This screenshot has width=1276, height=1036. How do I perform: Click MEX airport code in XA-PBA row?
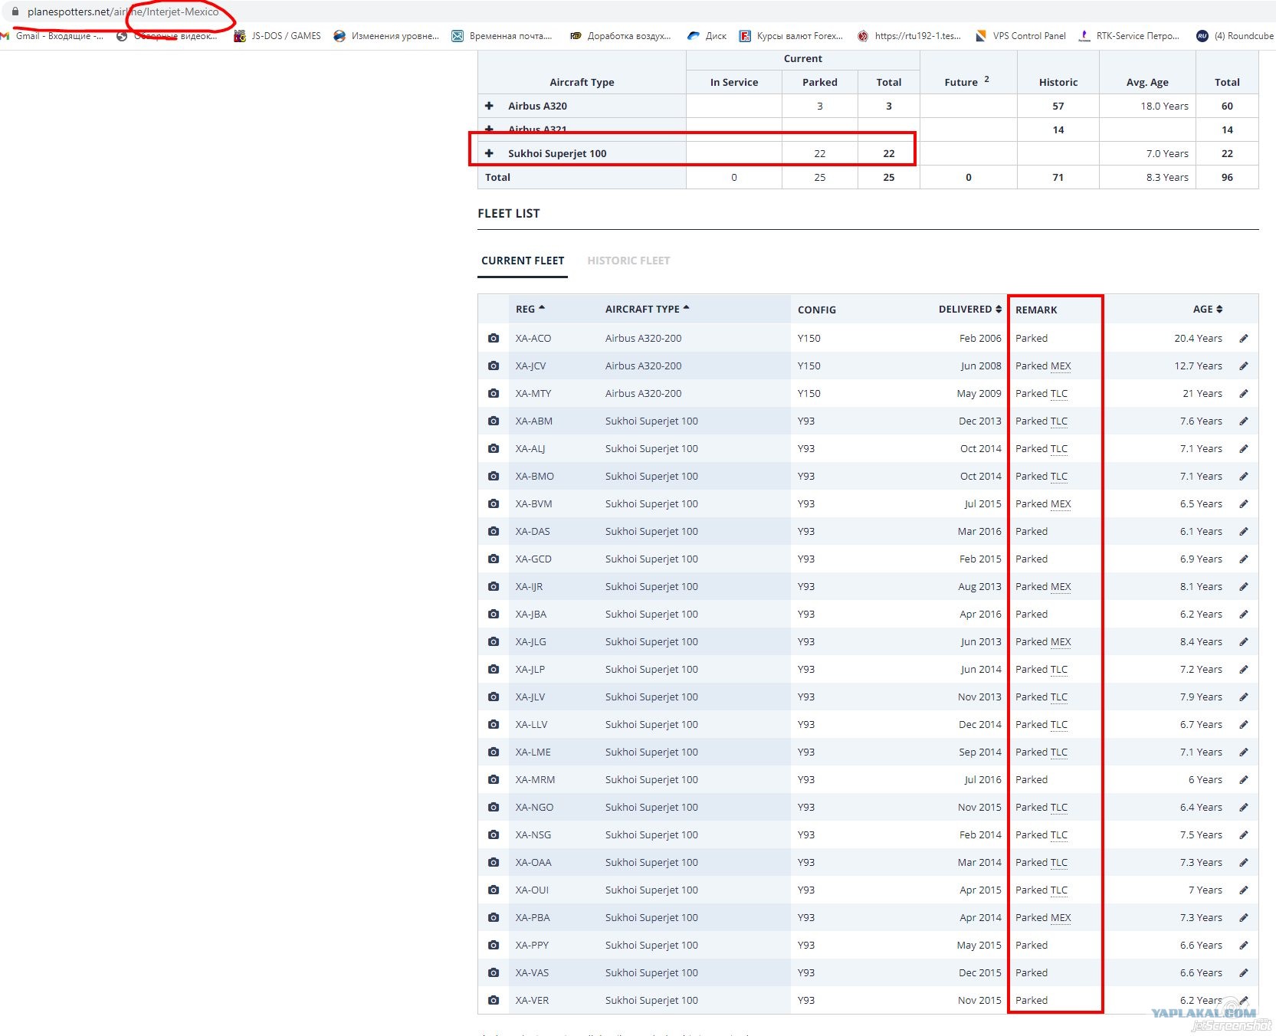(x=1061, y=917)
